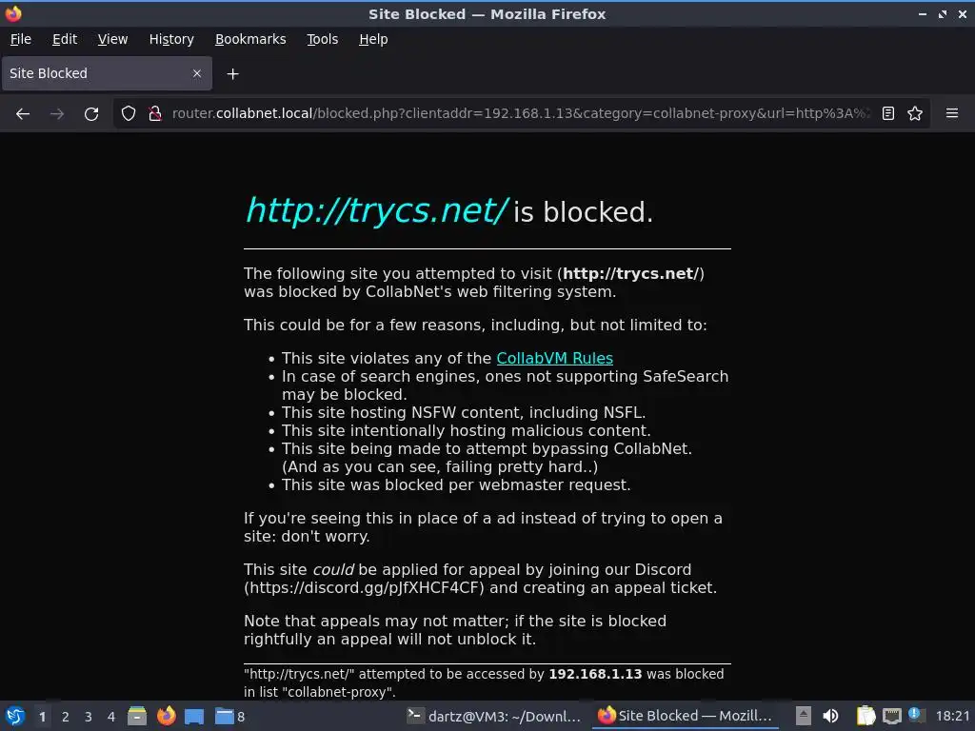Open a new tab with plus button
975x731 pixels.
(232, 74)
